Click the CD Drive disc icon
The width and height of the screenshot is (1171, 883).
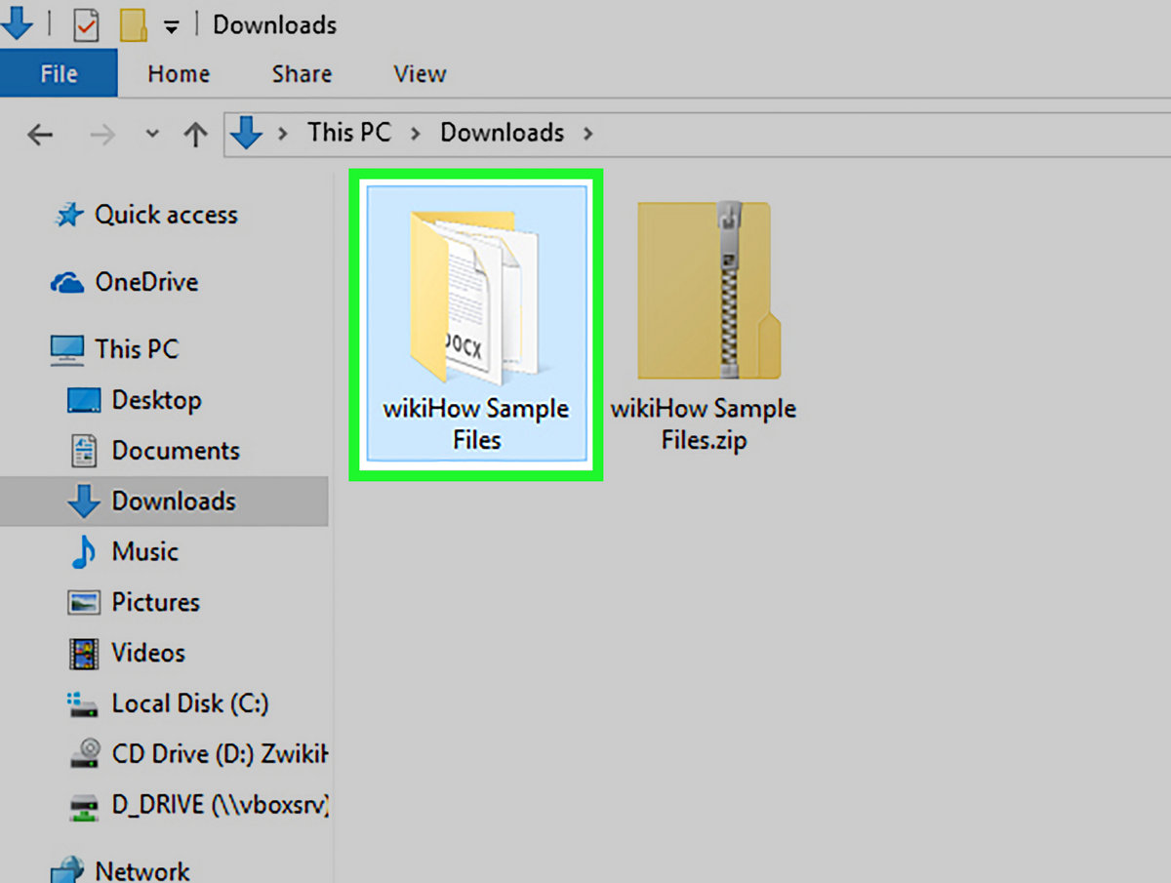pyautogui.click(x=84, y=754)
